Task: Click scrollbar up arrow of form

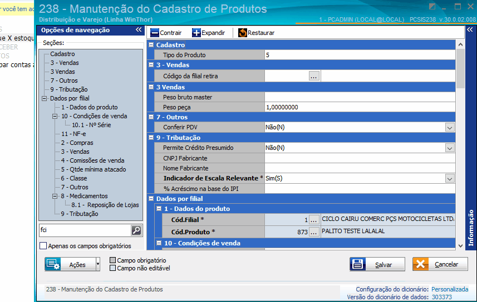Action: pyautogui.click(x=460, y=44)
